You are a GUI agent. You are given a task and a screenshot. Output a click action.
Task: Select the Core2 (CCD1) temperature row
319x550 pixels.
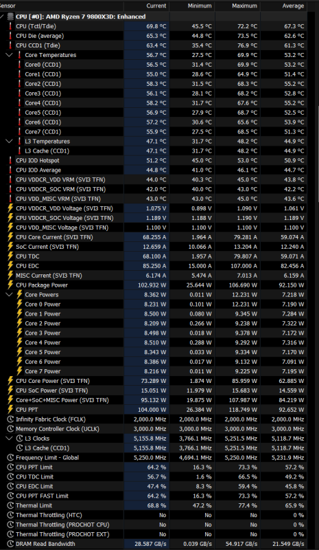[154, 83]
